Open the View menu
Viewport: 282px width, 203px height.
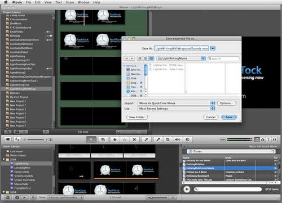(48, 2)
